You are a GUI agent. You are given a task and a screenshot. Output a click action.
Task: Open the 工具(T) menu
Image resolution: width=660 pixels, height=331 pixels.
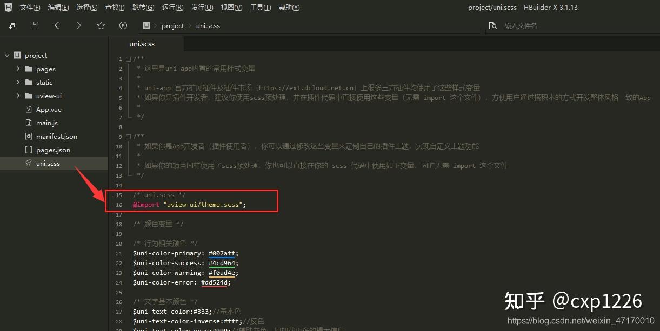click(261, 8)
